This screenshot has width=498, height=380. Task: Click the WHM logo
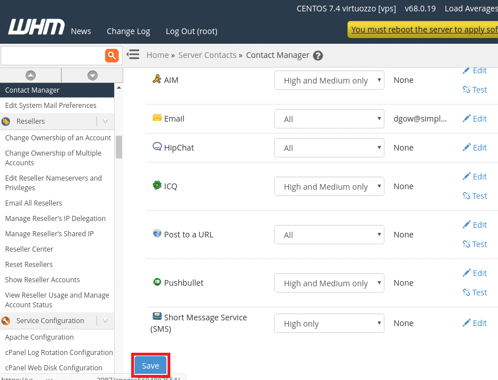(x=36, y=28)
